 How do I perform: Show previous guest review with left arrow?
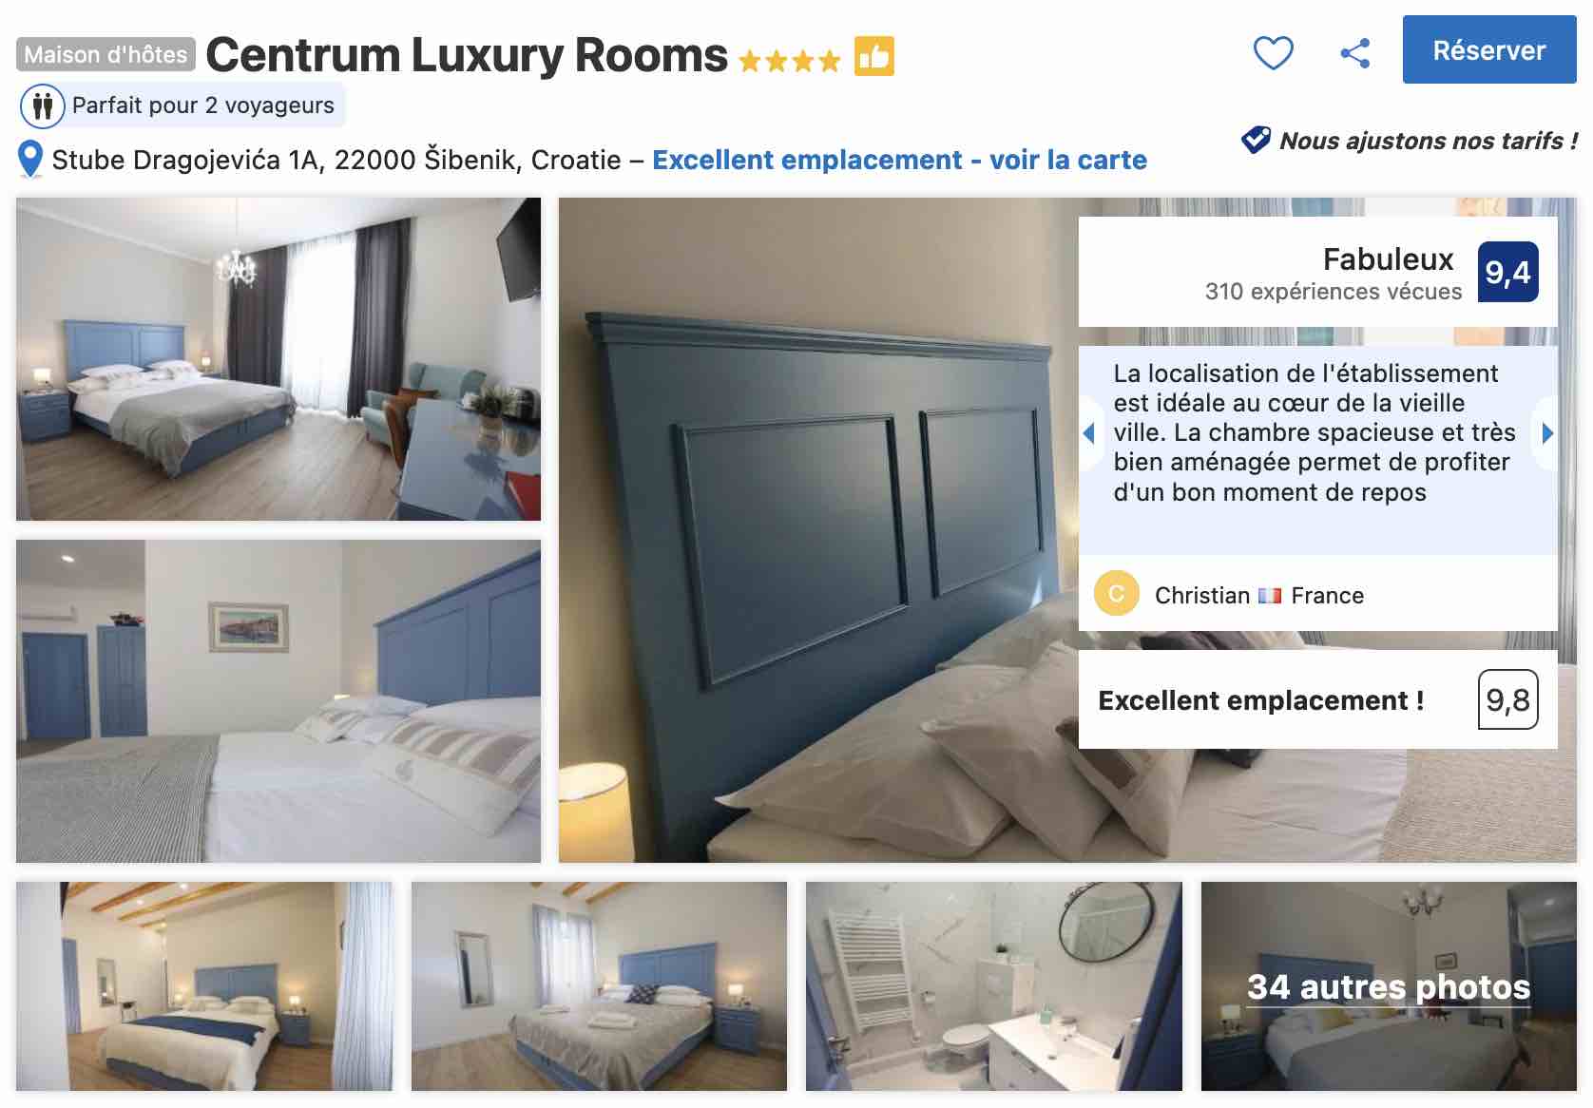tap(1089, 433)
